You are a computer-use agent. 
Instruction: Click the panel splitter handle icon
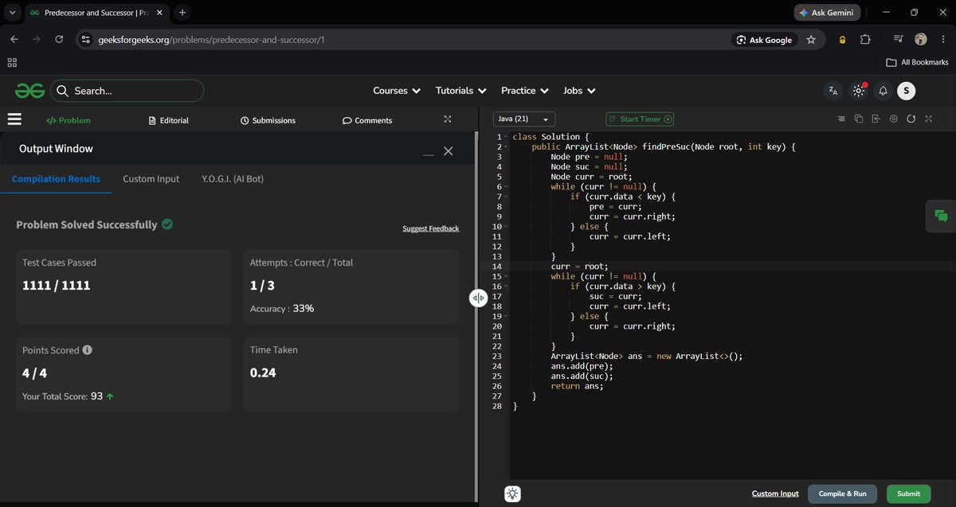point(478,298)
